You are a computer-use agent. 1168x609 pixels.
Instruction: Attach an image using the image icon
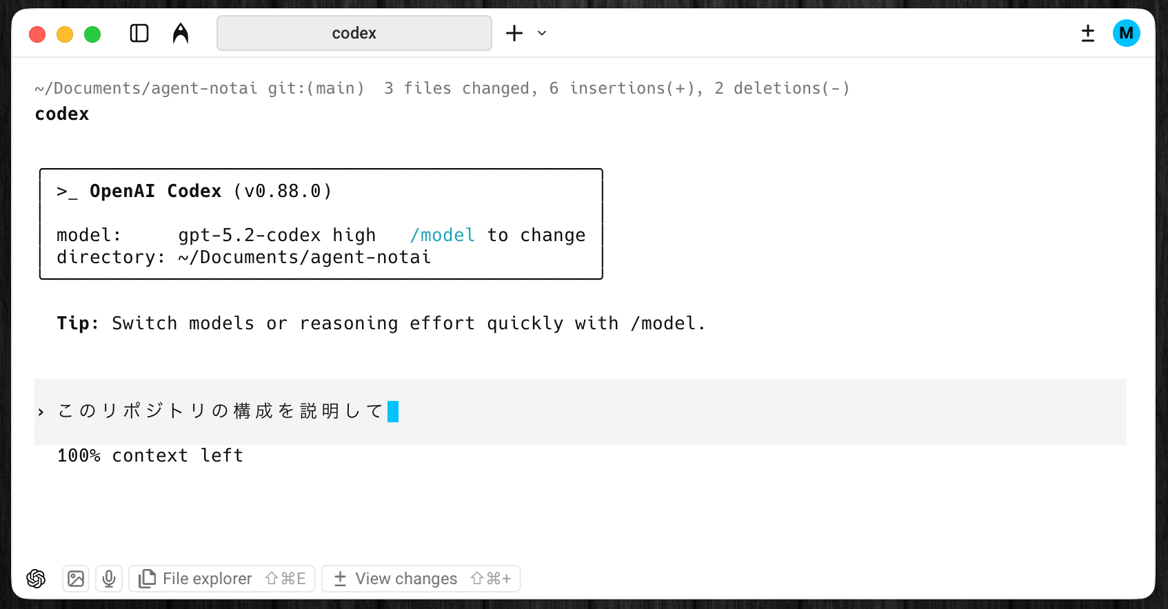[x=76, y=579]
